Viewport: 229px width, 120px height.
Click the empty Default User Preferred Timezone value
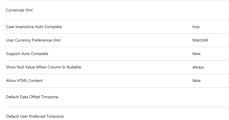(201, 116)
